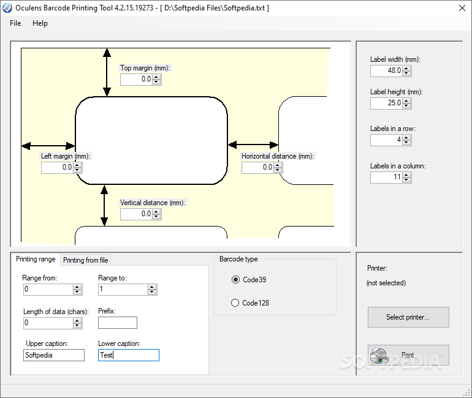Increase Label height value
Image resolution: width=472 pixels, height=398 pixels.
pyautogui.click(x=406, y=101)
